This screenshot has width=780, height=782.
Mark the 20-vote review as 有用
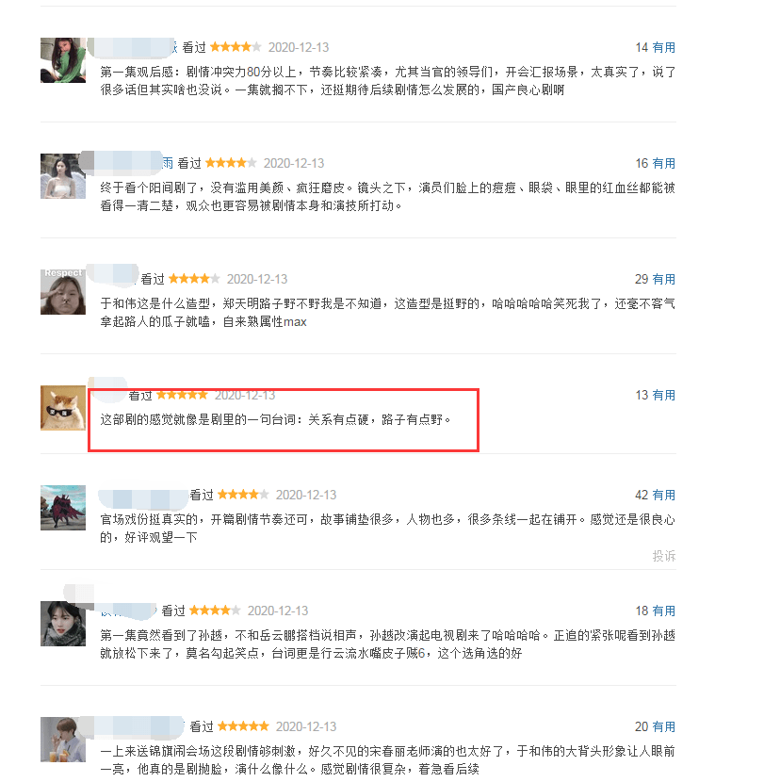pos(664,726)
